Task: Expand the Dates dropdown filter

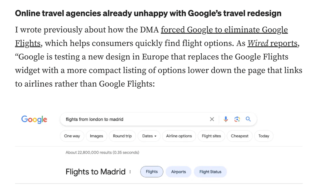Action: click(149, 136)
